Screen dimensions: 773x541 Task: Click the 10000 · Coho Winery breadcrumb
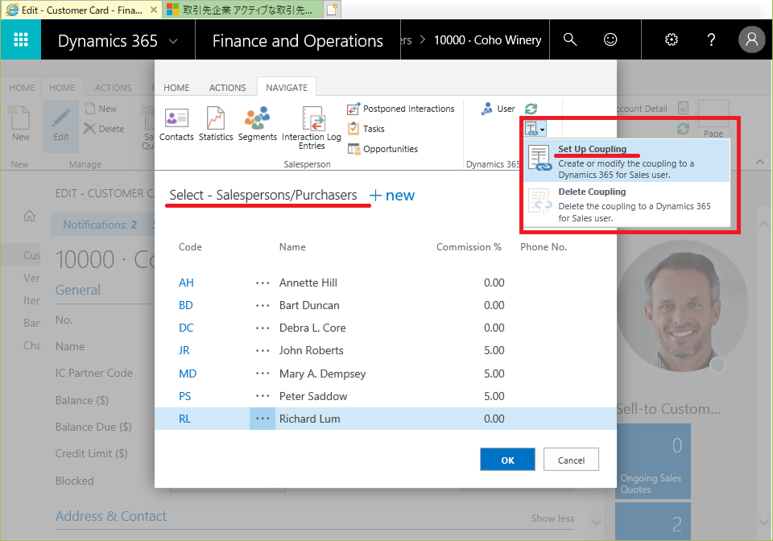(x=487, y=40)
